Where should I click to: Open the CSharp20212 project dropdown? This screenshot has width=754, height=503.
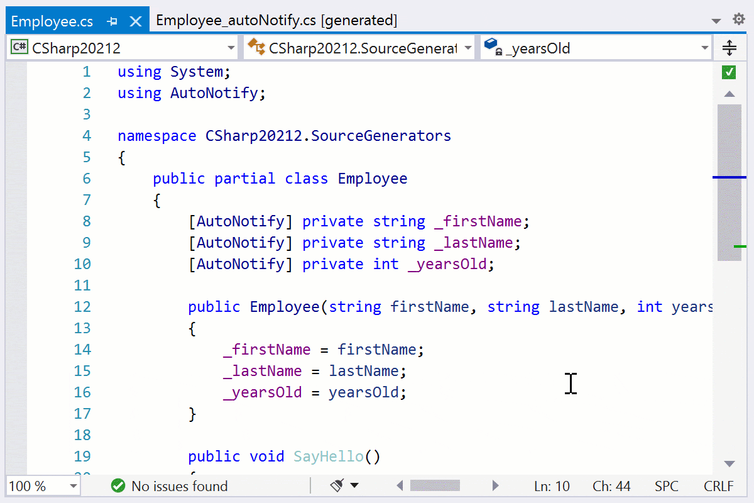point(230,47)
